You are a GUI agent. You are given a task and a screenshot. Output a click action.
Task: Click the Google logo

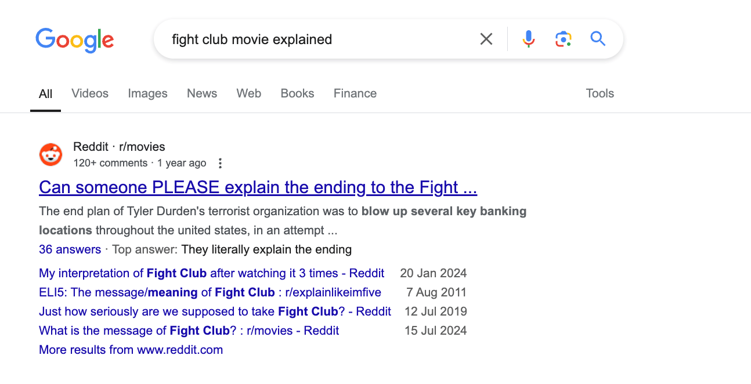[75, 40]
